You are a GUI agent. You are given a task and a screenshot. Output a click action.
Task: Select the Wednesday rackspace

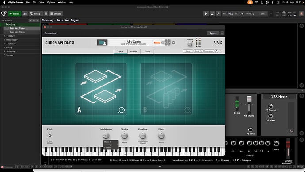(20, 40)
